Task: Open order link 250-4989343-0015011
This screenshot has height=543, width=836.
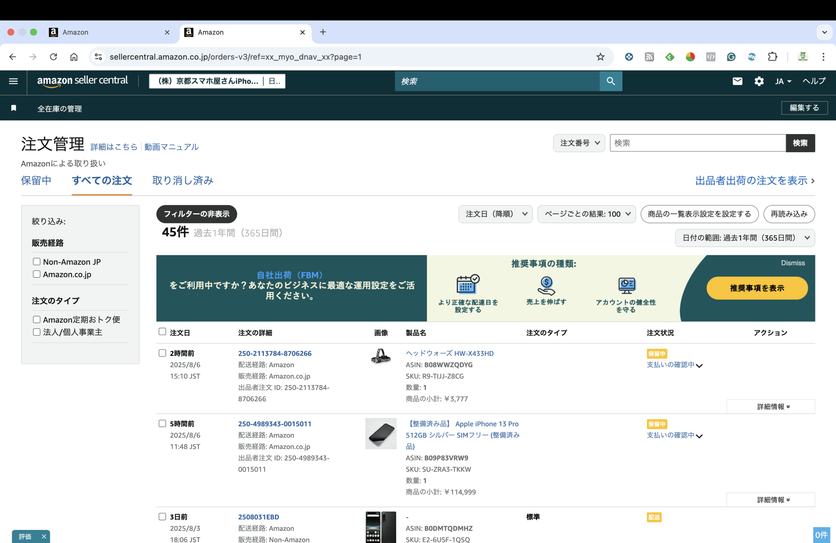Action: point(274,424)
